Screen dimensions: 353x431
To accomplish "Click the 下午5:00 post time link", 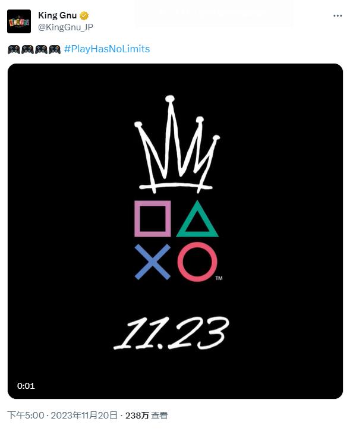I will coord(26,416).
